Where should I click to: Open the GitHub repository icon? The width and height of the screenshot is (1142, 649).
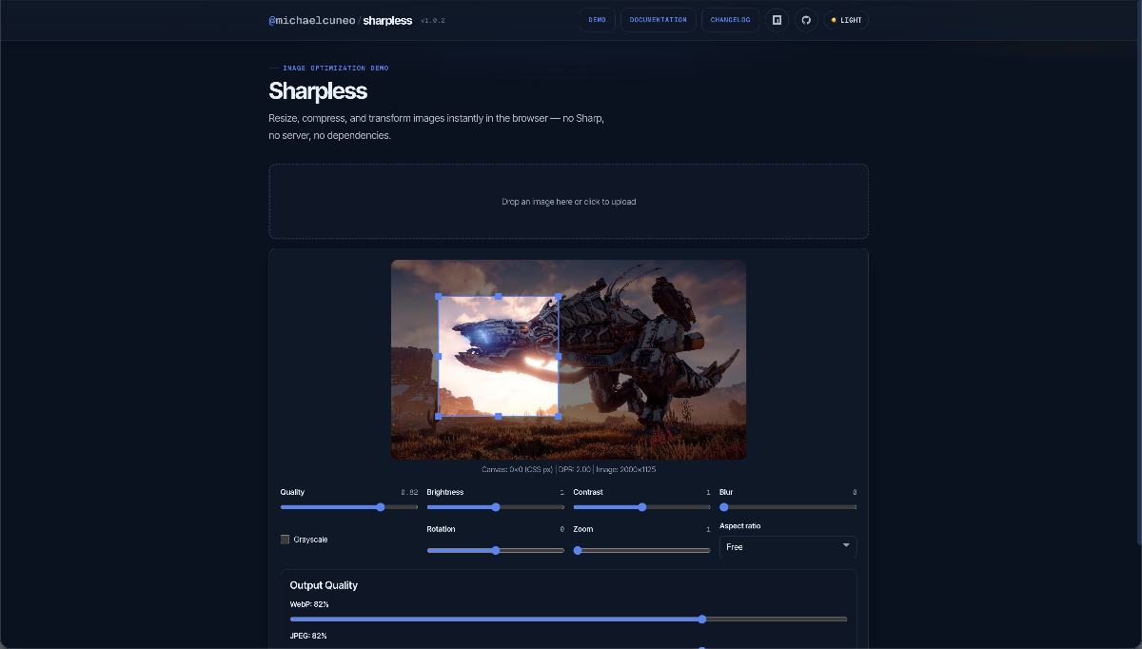click(x=806, y=20)
